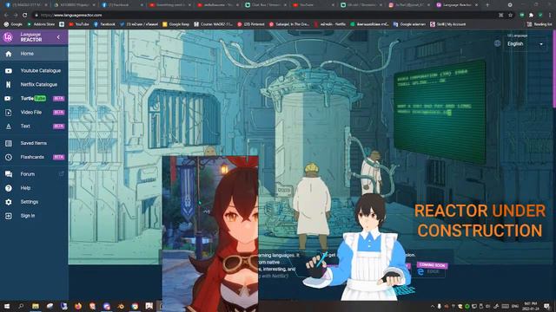Open the Turtle Tube beta section

click(34, 98)
